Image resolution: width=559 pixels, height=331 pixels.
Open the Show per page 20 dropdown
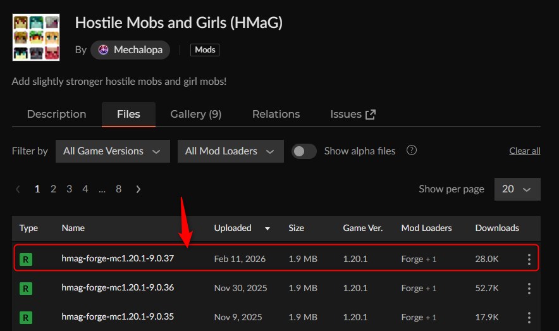tap(517, 189)
